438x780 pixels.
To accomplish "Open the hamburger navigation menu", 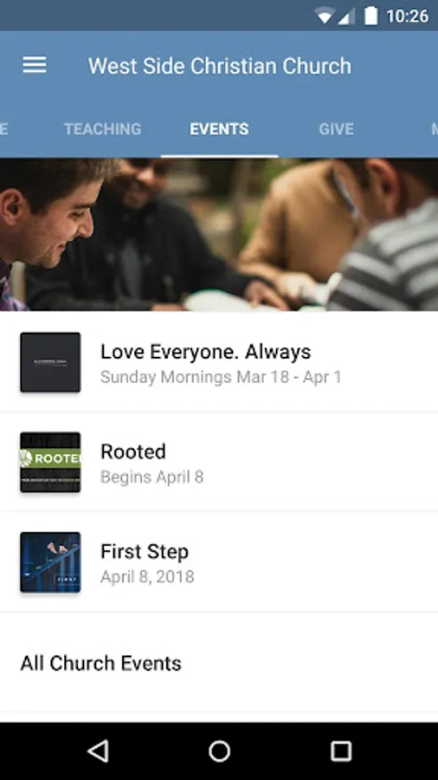I will tap(35, 65).
